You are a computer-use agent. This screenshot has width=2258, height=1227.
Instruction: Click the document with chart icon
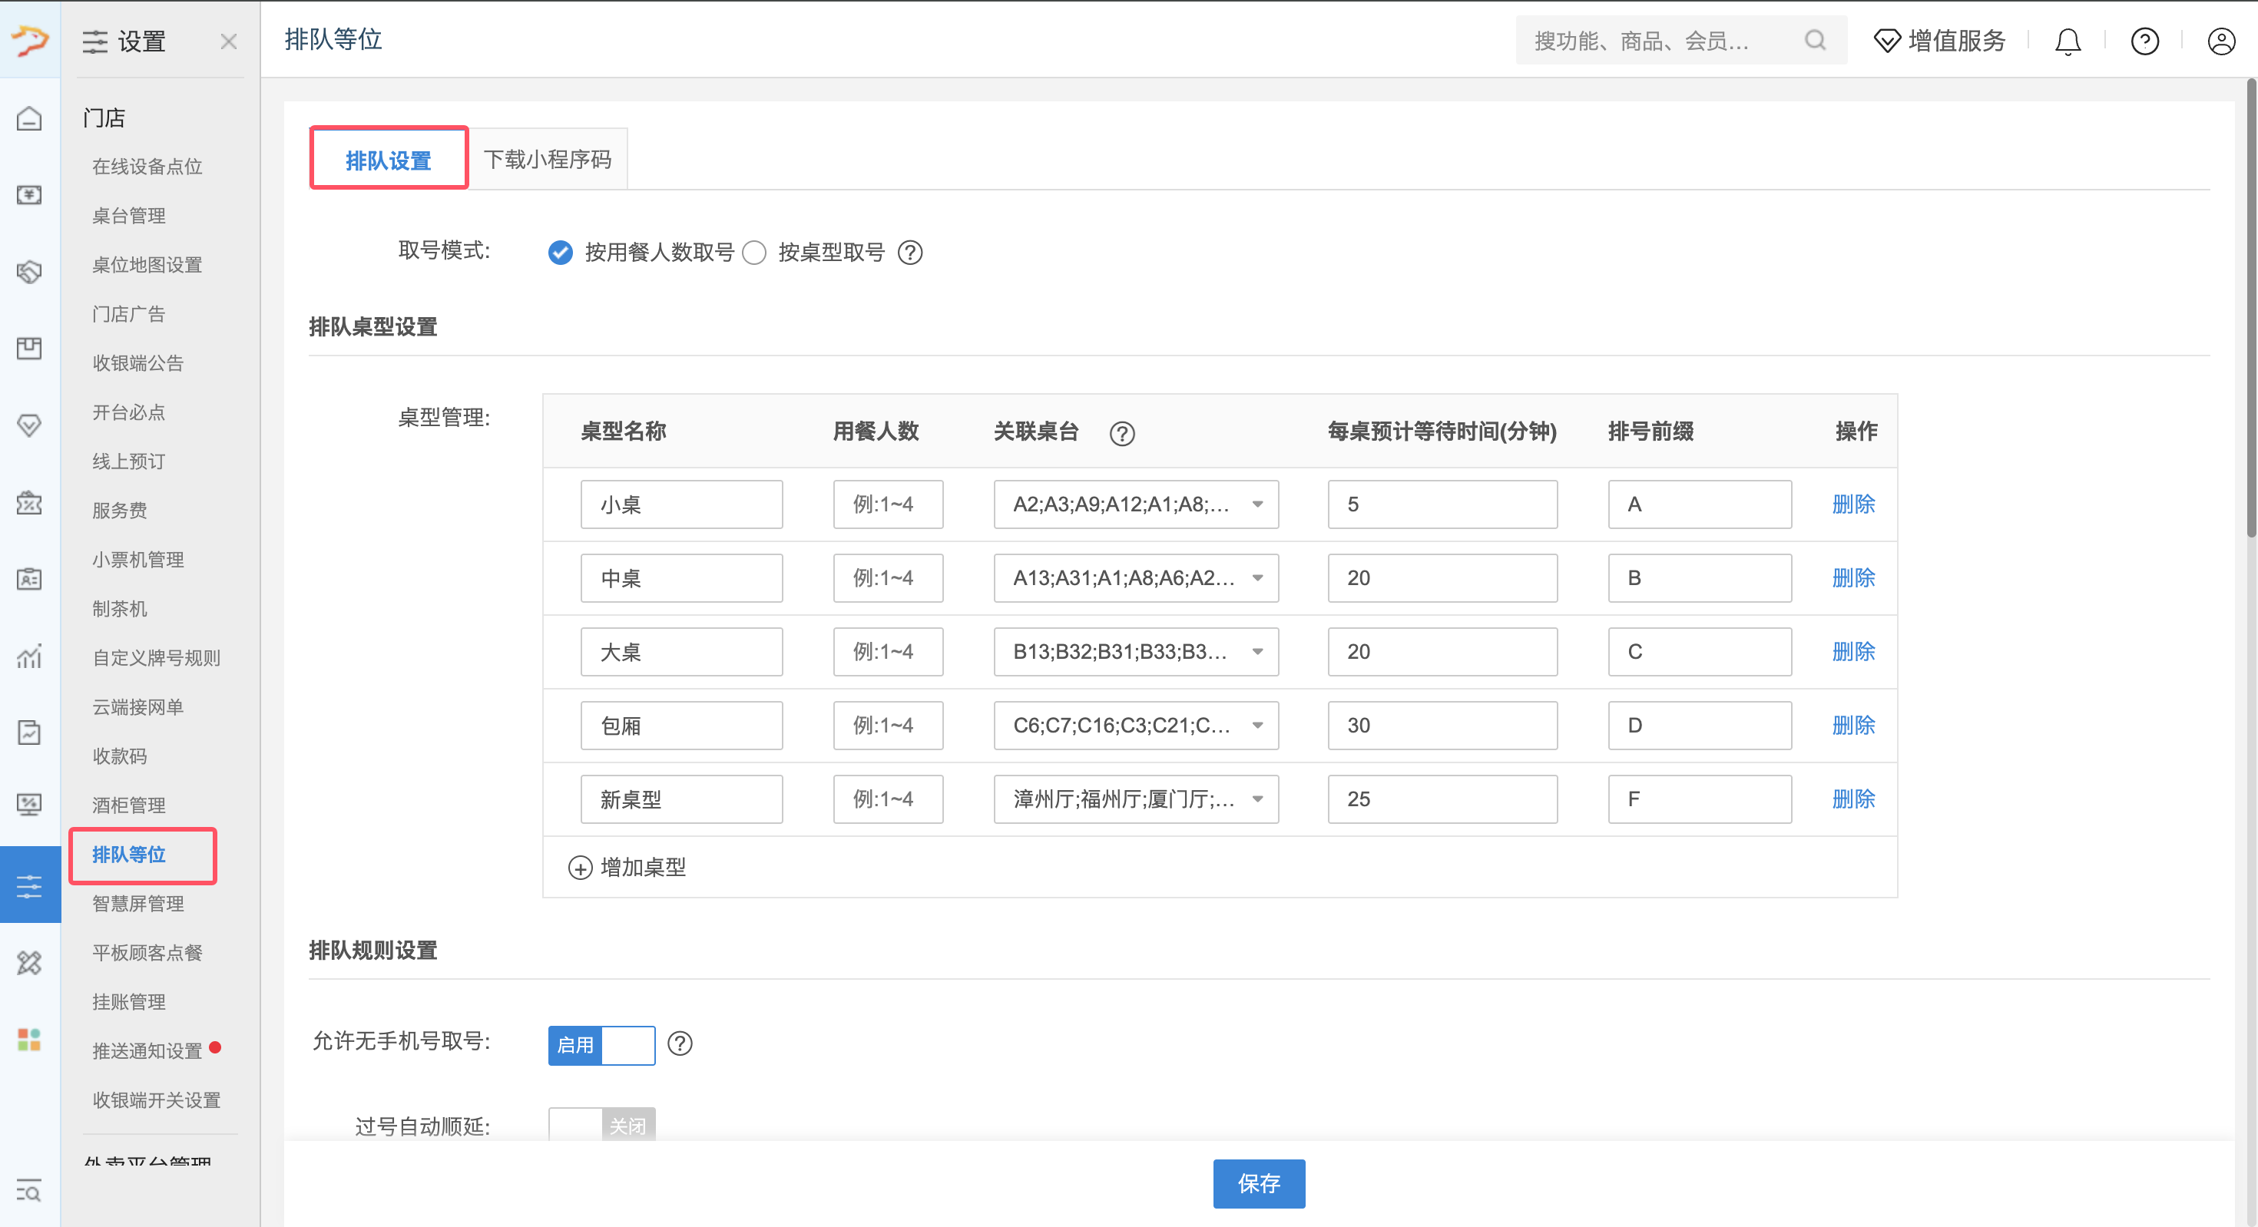click(29, 732)
